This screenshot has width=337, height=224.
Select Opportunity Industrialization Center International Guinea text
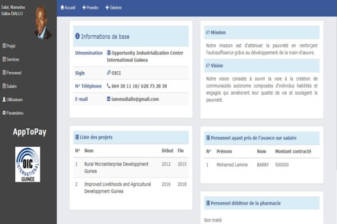pyautogui.click(x=145, y=57)
